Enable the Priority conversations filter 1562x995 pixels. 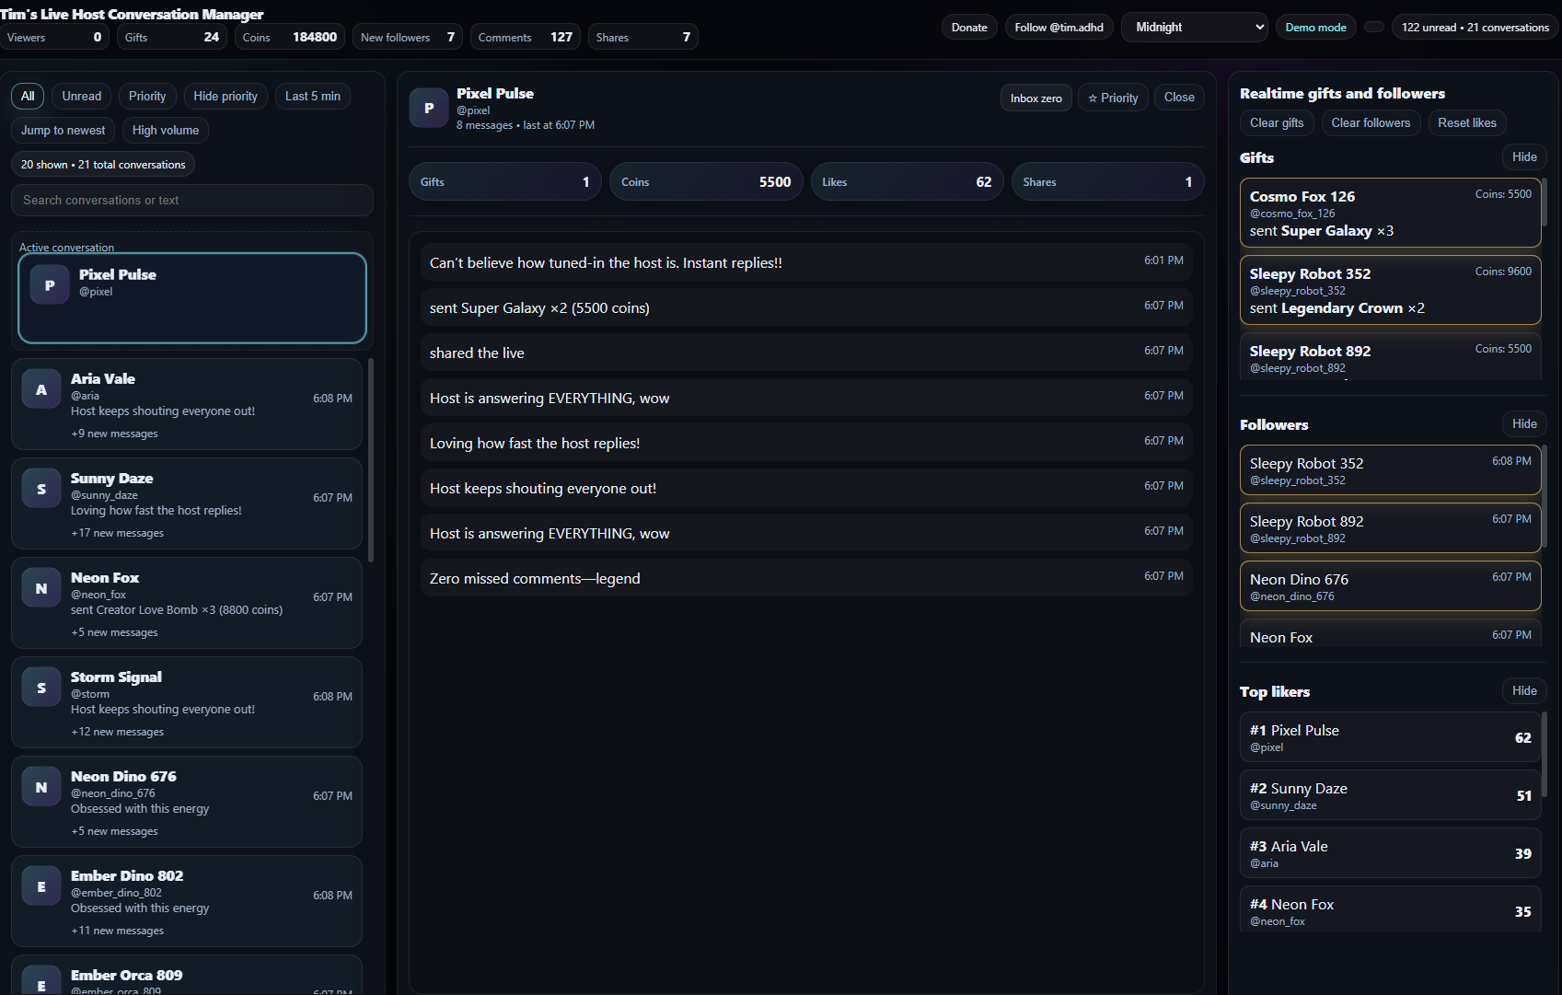(147, 96)
